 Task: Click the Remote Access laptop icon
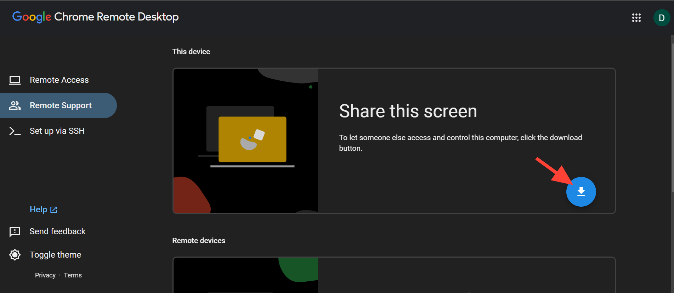15,80
